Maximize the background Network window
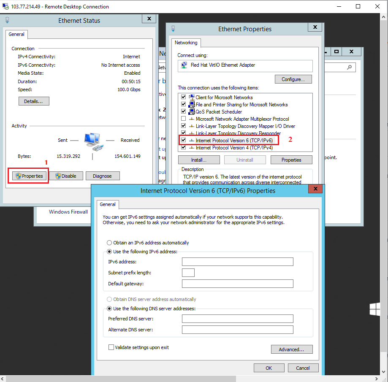This screenshot has height=382, width=388. click(x=336, y=51)
